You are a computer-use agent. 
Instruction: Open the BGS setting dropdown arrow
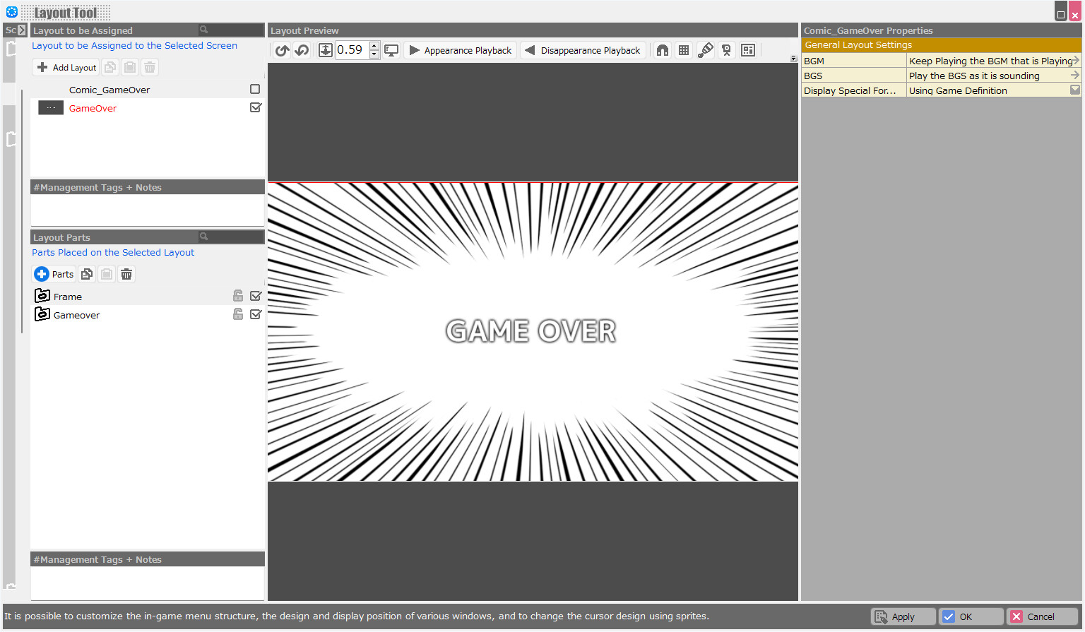pyautogui.click(x=1076, y=76)
